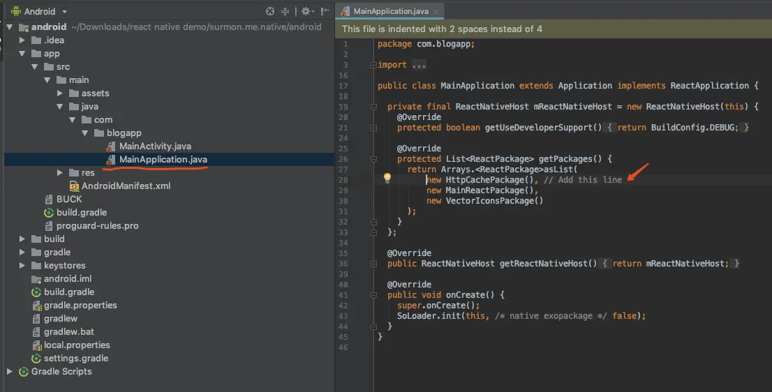Click line number 28 in gutter
Screen dimensions: 772x392
pyautogui.click(x=343, y=180)
